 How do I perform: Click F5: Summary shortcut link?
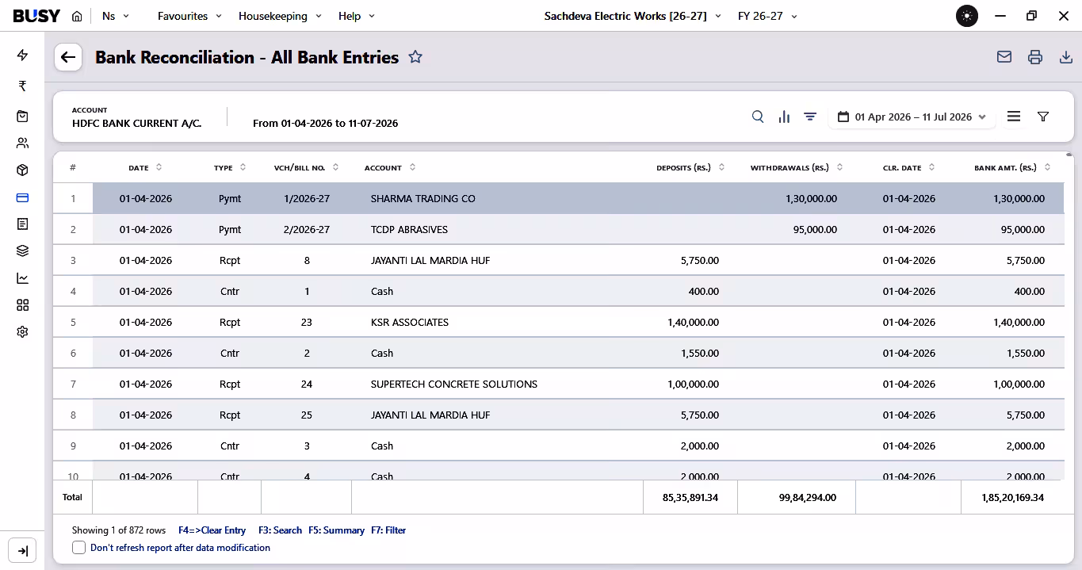[x=336, y=530]
